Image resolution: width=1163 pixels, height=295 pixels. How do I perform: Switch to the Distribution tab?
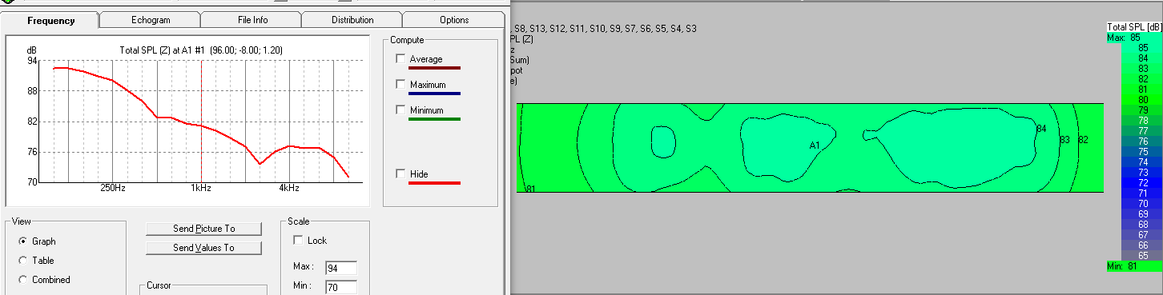[x=352, y=20]
